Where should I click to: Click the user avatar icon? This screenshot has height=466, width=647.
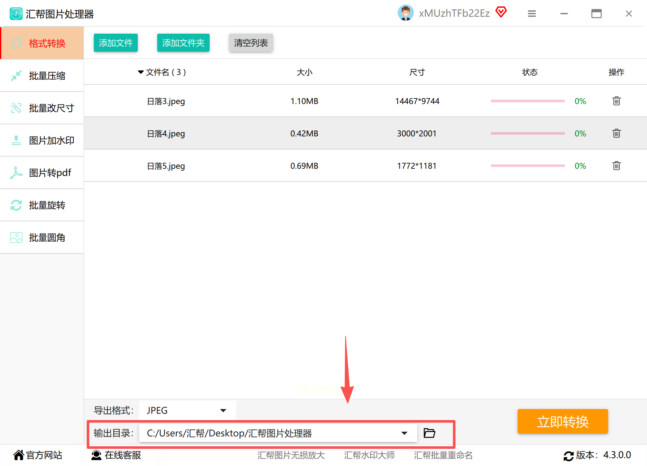405,13
